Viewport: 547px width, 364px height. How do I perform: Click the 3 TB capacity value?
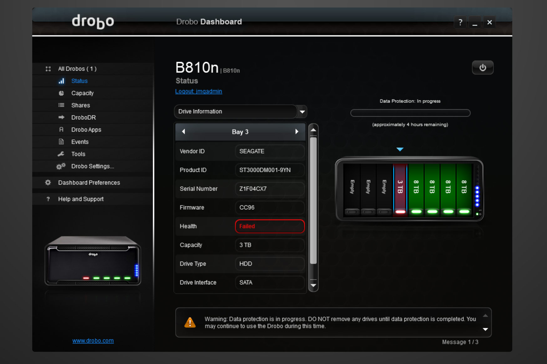coord(270,245)
